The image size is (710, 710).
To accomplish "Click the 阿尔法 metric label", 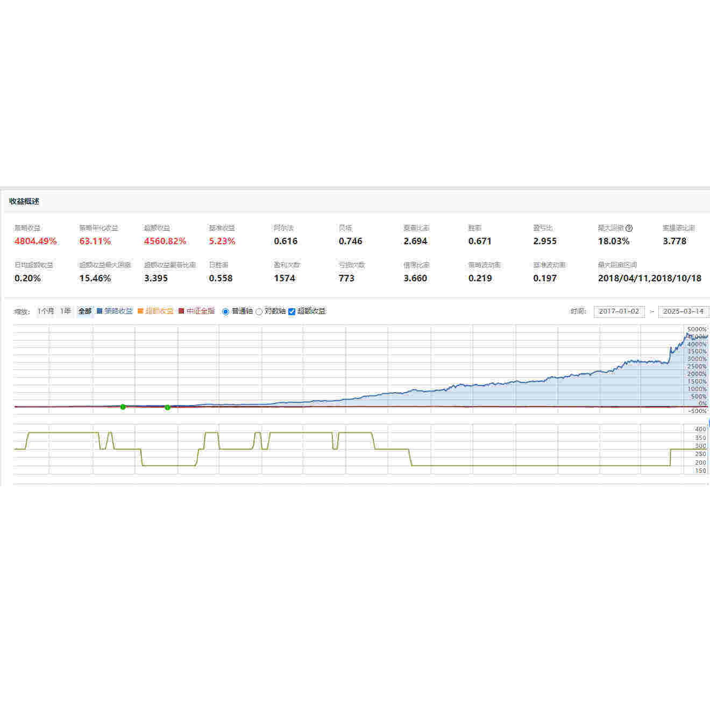I will pos(283,228).
